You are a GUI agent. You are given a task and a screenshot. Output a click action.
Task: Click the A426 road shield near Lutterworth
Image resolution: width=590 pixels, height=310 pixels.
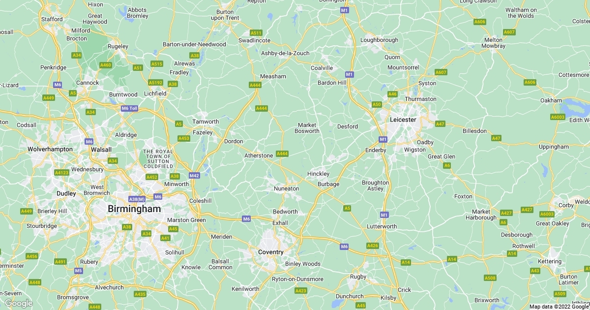point(373,246)
